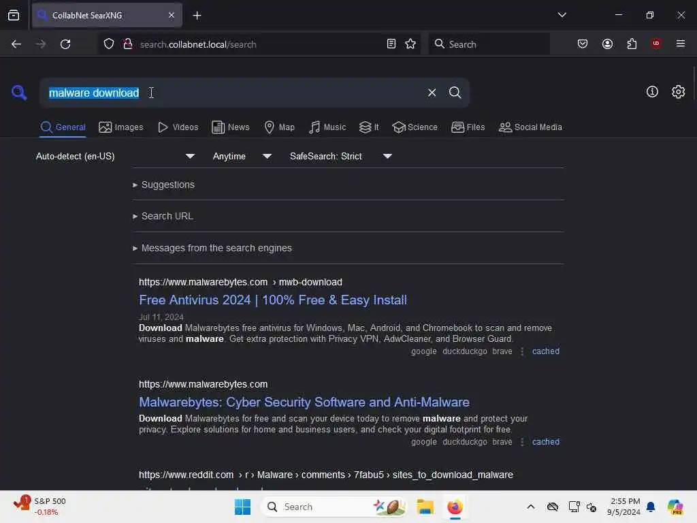Open the S&P 500 widget
This screenshot has width=697, height=523.
coord(40,506)
